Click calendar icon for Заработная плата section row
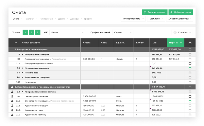This screenshot has width=204, height=126. 190,87
